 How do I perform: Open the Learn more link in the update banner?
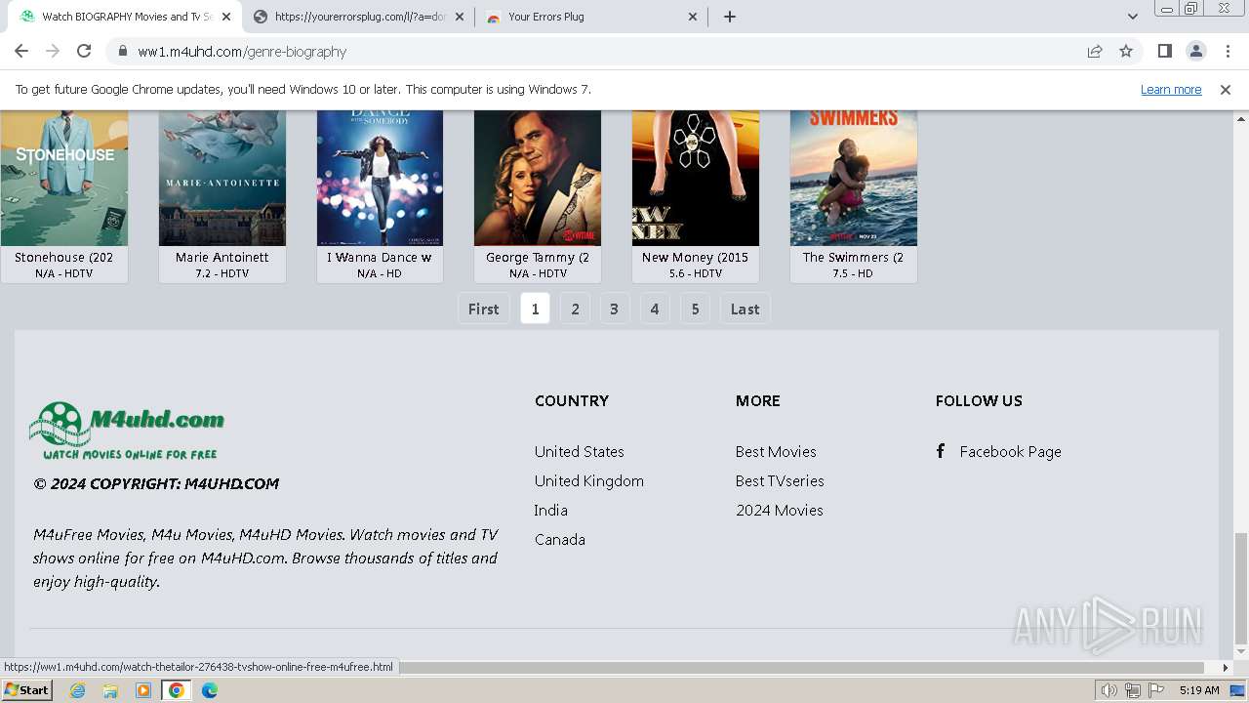tap(1171, 90)
